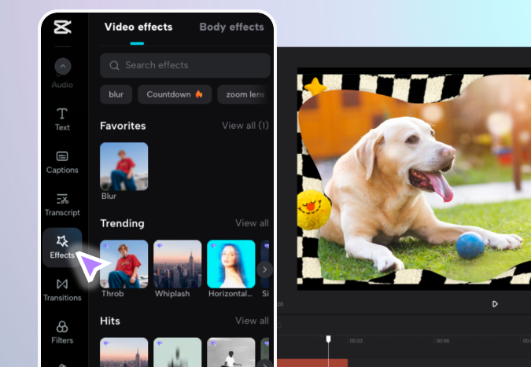The height and width of the screenshot is (367, 531).
Task: Open View all (1) in Favorites
Action: click(245, 126)
